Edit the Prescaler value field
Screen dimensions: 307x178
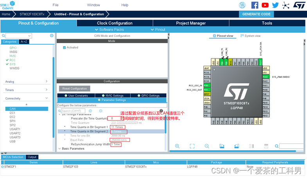tap(116, 118)
